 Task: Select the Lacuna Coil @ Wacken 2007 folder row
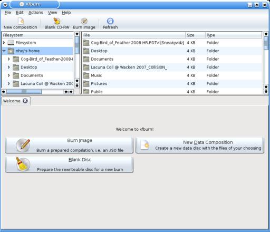pyautogui.click(x=172, y=67)
